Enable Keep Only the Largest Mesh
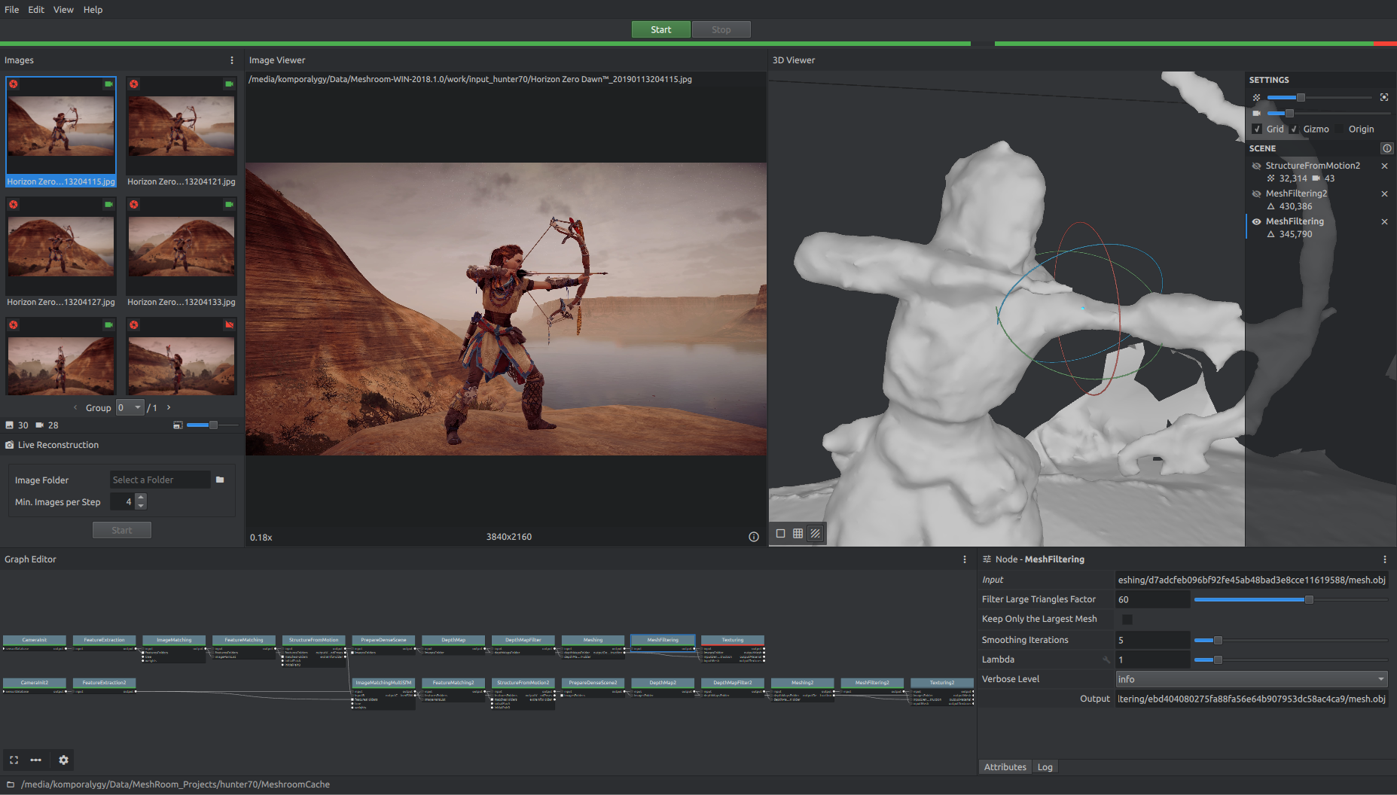 point(1127,619)
